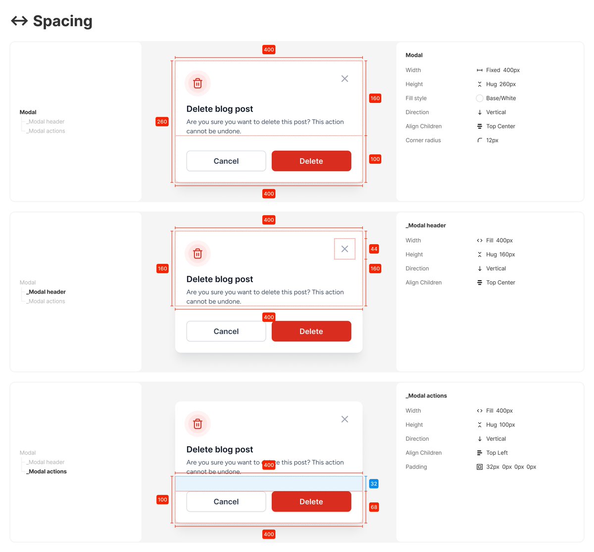The width and height of the screenshot is (594, 552).
Task: Click Delete blog post title in the _Modal header section dialog
Action: [220, 279]
